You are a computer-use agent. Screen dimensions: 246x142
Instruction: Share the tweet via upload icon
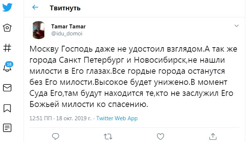click(213, 136)
